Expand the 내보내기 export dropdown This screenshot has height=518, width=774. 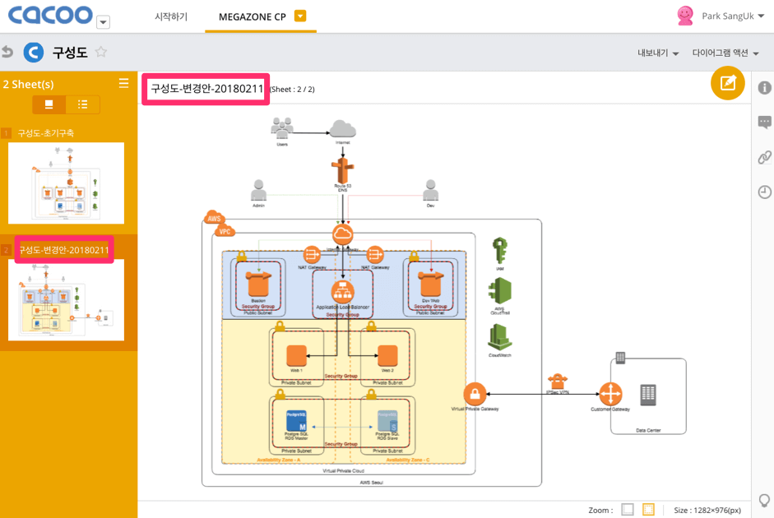[658, 53]
